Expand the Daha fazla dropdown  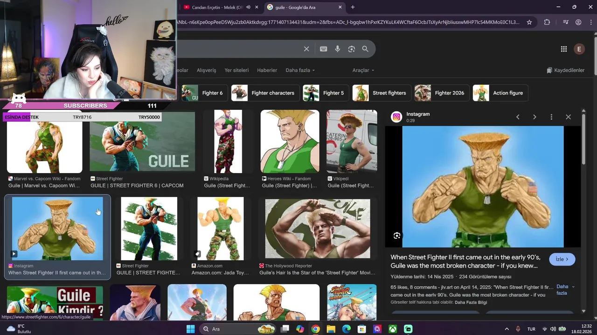300,70
